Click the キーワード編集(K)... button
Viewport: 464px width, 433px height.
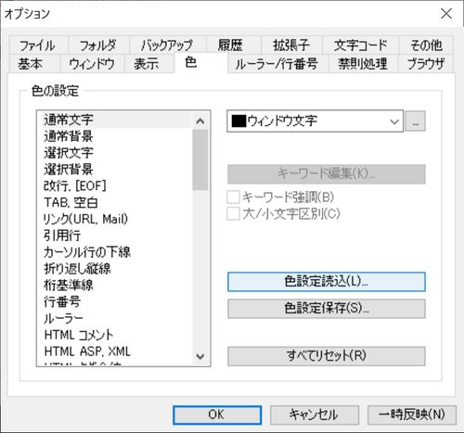pyautogui.click(x=327, y=174)
